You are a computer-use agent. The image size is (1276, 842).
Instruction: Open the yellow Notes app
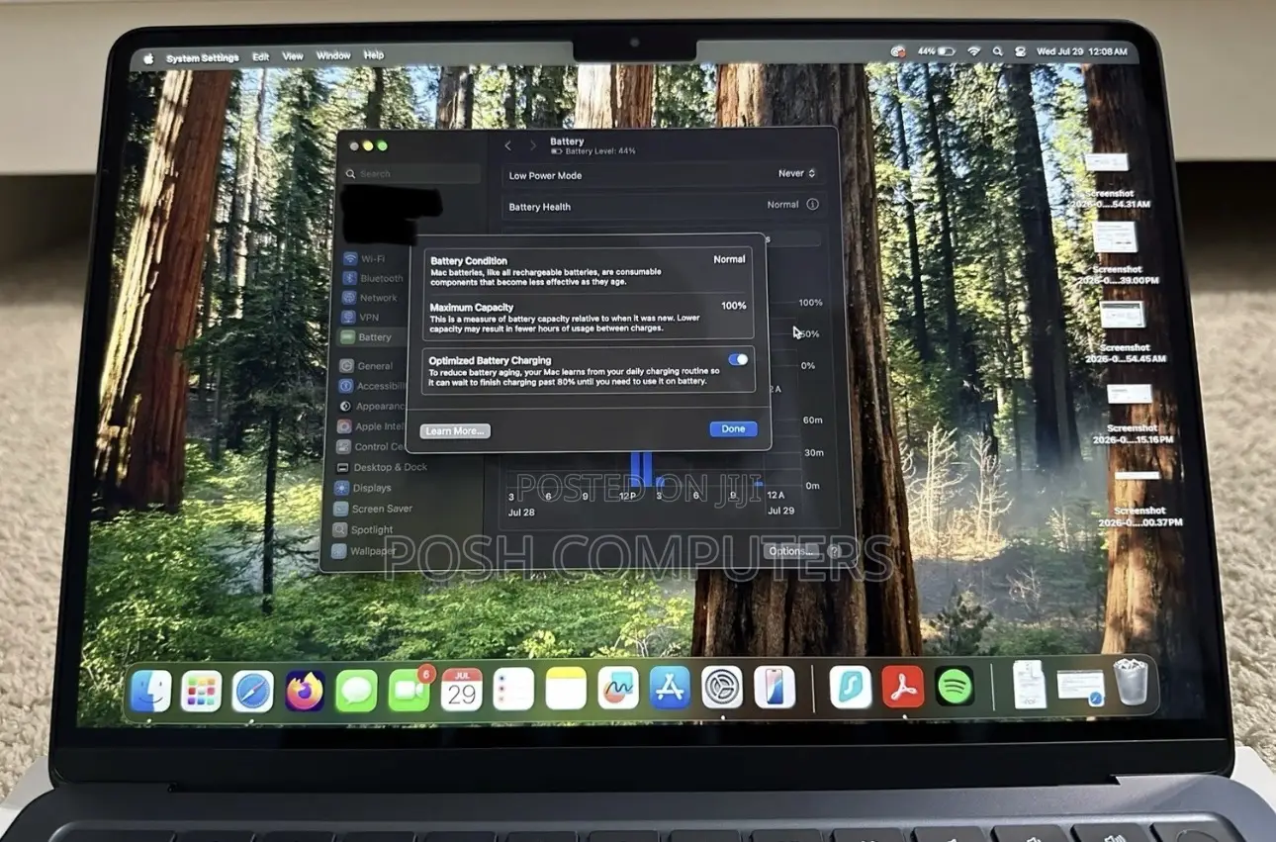click(x=566, y=689)
